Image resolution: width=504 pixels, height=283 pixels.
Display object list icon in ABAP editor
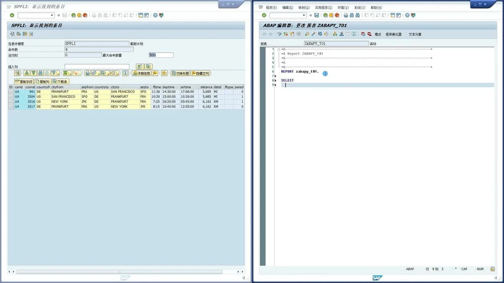[x=335, y=34]
